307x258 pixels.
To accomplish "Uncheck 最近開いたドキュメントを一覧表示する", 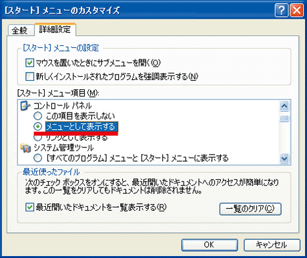I will pos(30,207).
